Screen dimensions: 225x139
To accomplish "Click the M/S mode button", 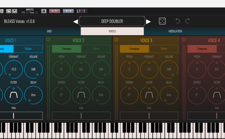I will point(68,11).
